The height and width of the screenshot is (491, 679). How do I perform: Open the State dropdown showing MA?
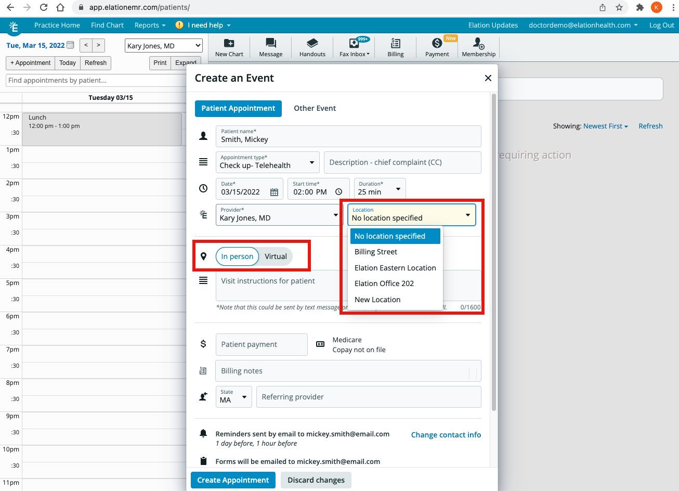click(x=234, y=397)
